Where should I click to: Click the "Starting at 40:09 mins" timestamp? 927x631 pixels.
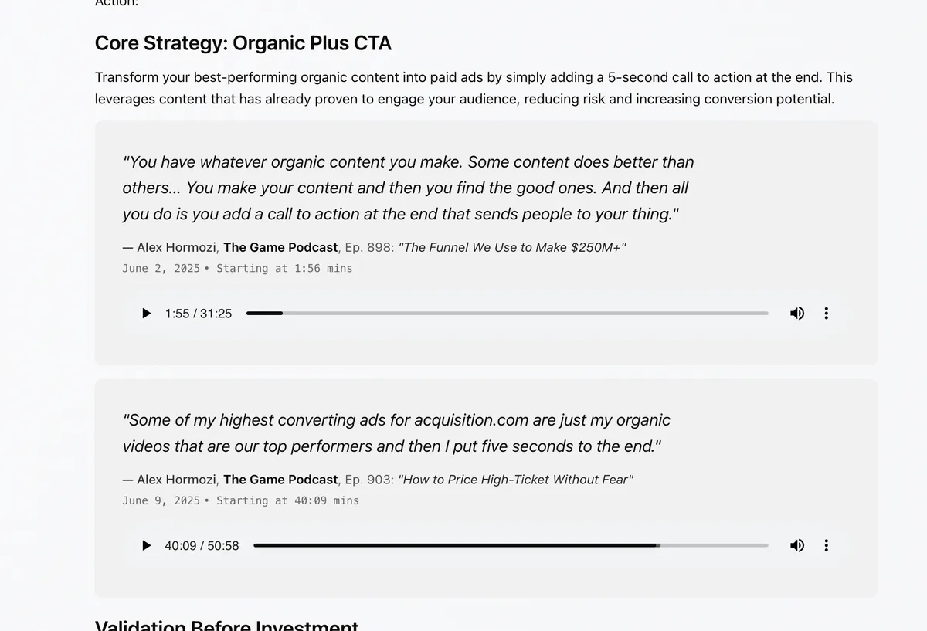pyautogui.click(x=287, y=500)
